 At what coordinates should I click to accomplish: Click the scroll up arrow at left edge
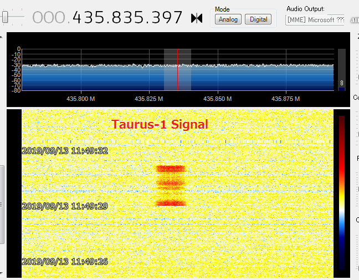tap(1, 37)
